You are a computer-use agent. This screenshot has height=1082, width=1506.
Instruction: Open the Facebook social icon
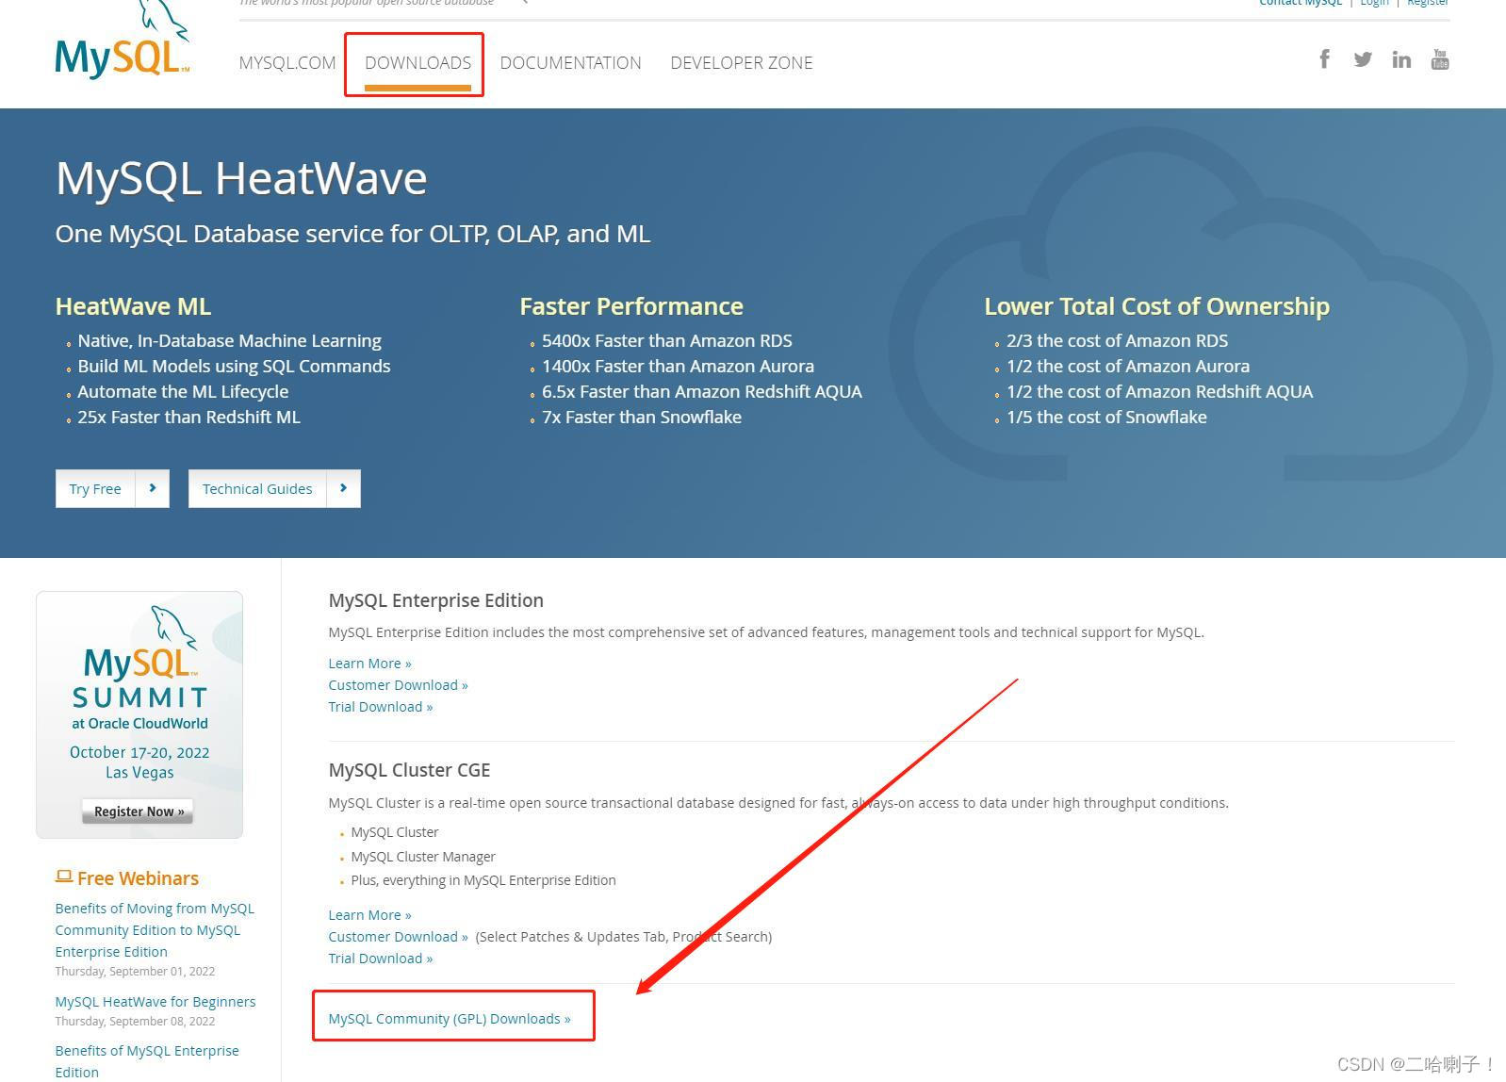[x=1324, y=59]
